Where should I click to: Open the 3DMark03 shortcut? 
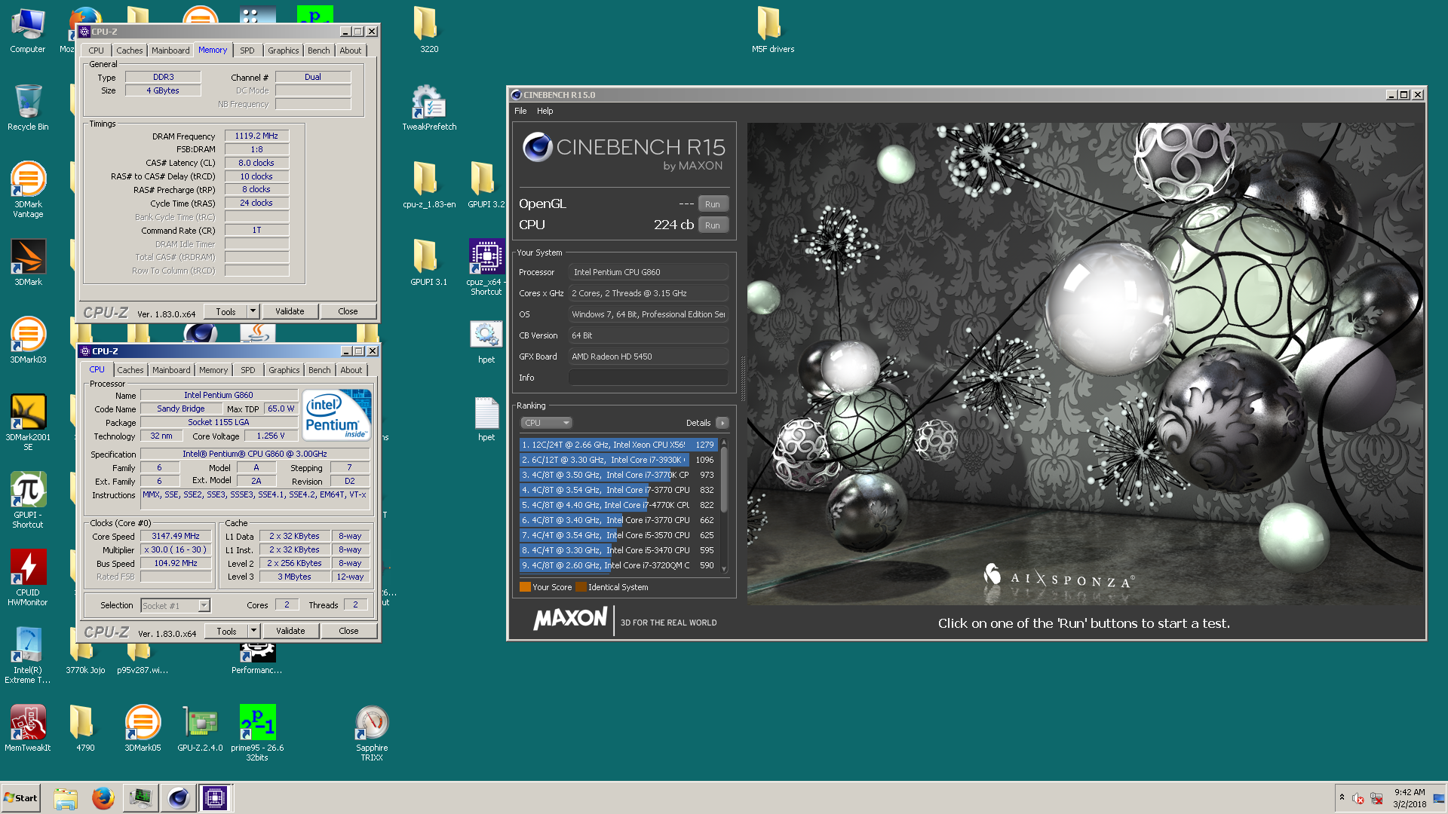(28, 340)
